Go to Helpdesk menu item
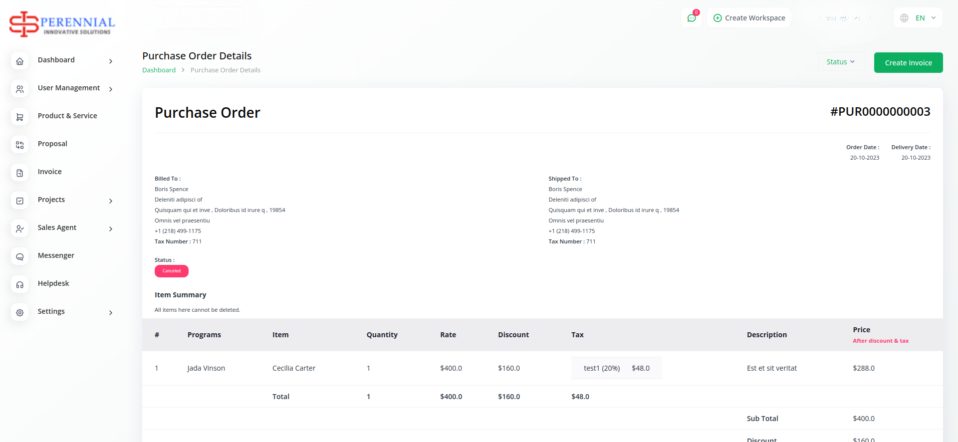 [53, 283]
